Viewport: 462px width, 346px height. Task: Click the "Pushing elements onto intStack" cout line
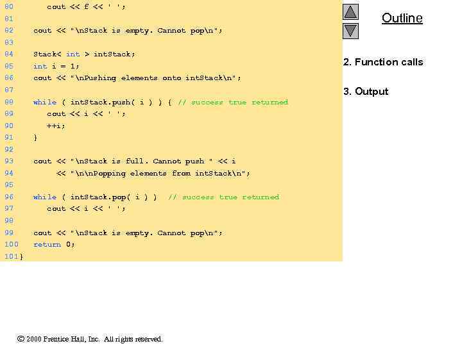tap(137, 78)
